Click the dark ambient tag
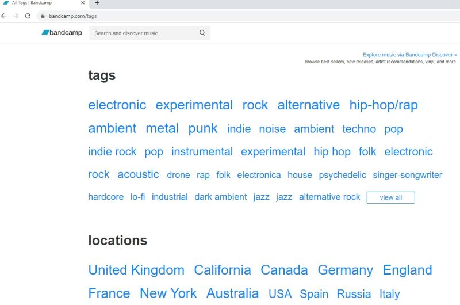The width and height of the screenshot is (460, 305). (220, 197)
